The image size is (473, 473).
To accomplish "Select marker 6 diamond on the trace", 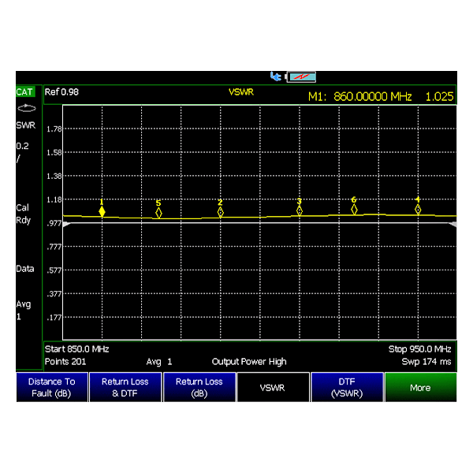I will pyautogui.click(x=354, y=209).
